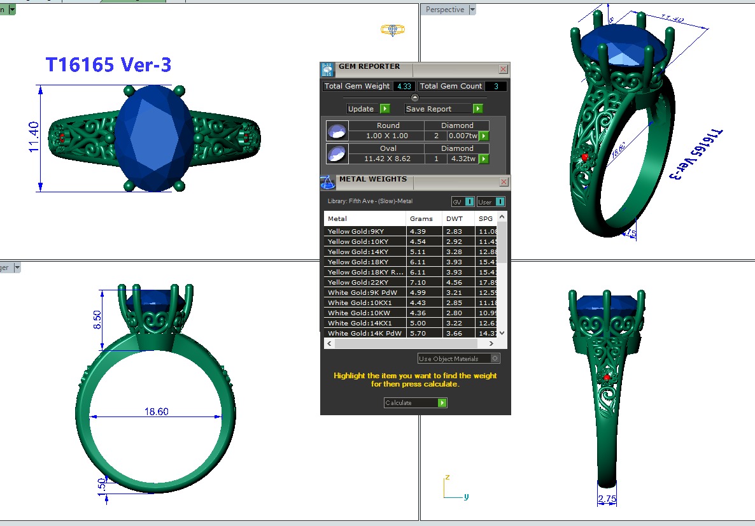Click the horizontal scroll left arrow in metal table

coord(329,343)
